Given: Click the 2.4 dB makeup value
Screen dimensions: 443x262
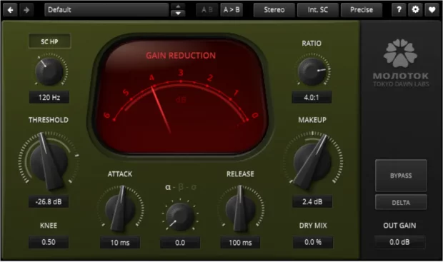Looking at the screenshot, I should (x=312, y=201).
